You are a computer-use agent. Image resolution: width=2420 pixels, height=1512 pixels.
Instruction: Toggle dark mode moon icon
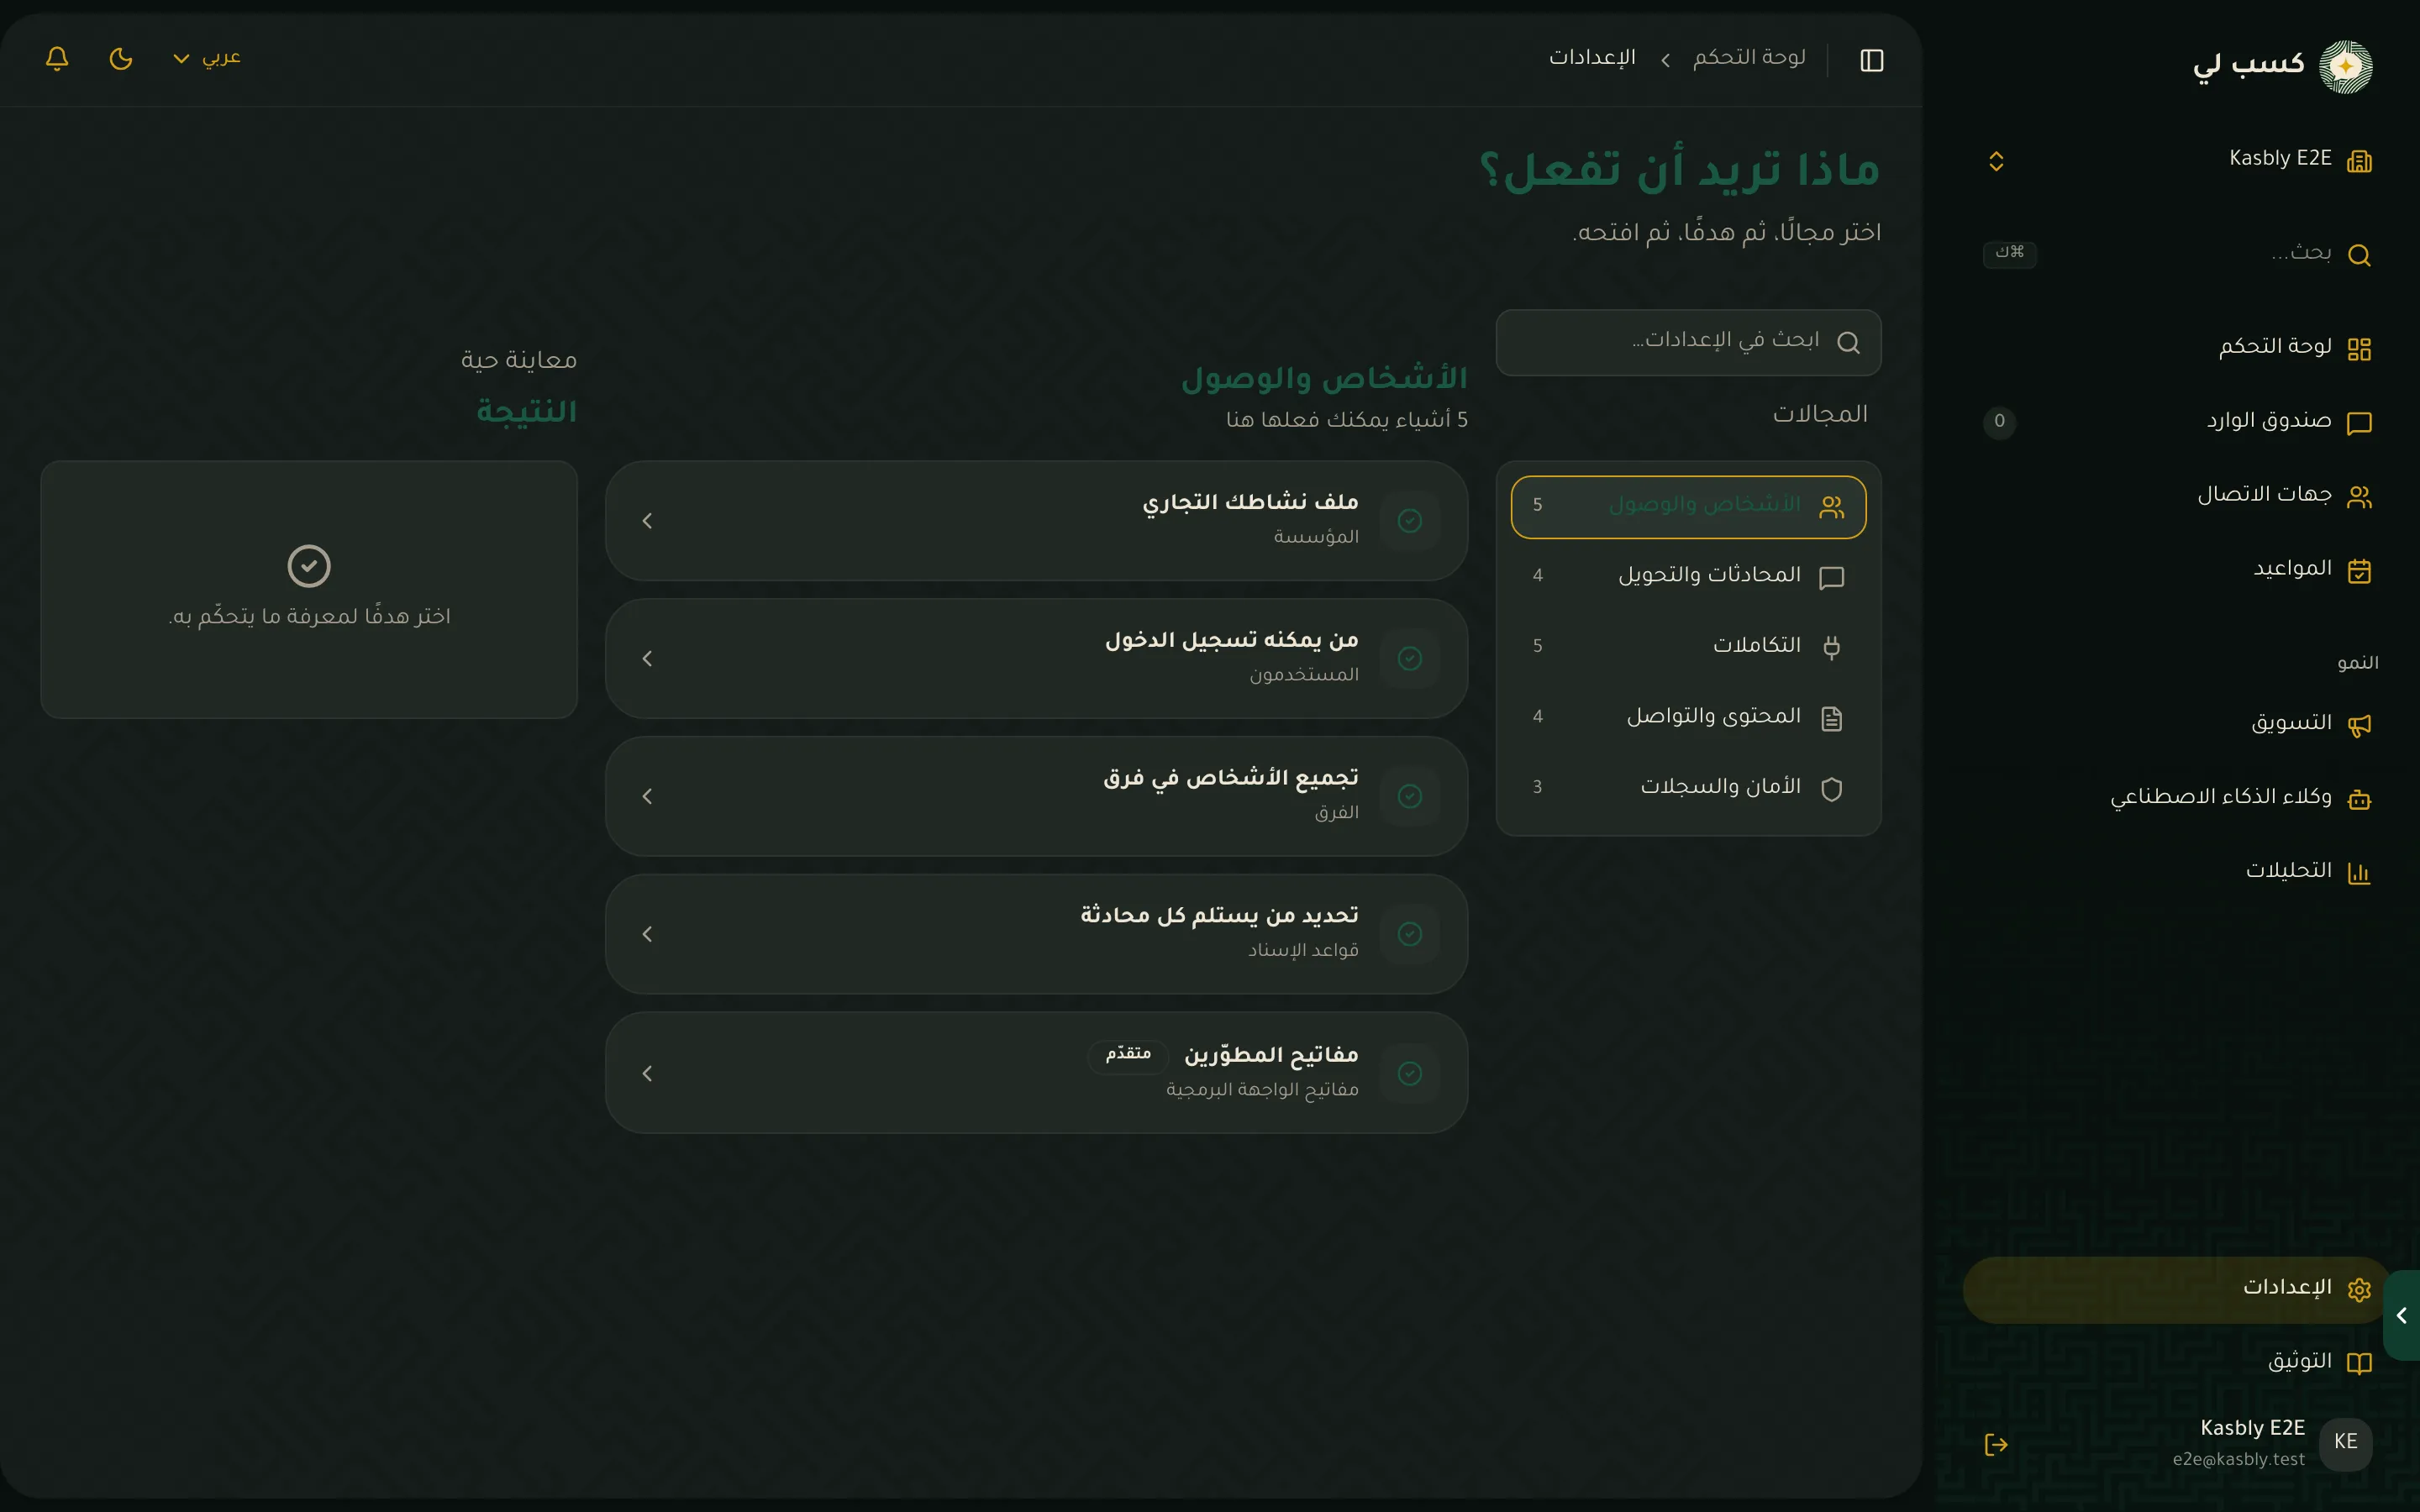121,58
